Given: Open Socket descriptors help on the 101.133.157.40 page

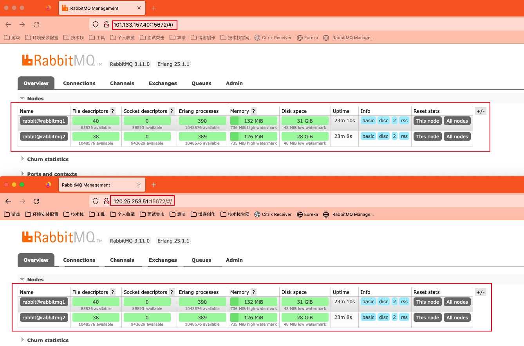Looking at the screenshot, I should coord(172,111).
